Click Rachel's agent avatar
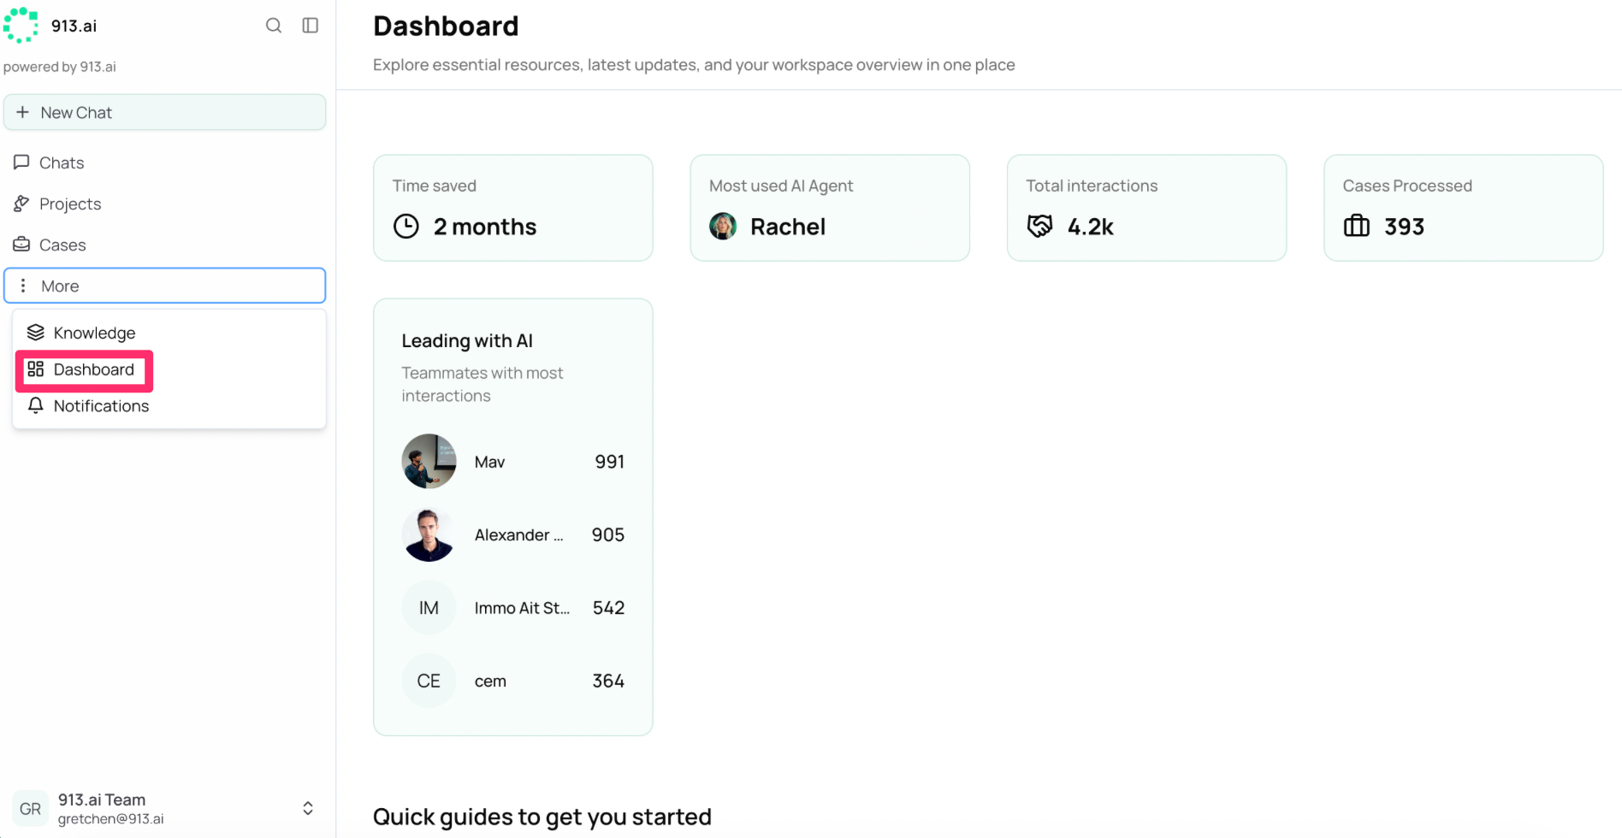1622x838 pixels. coord(723,227)
